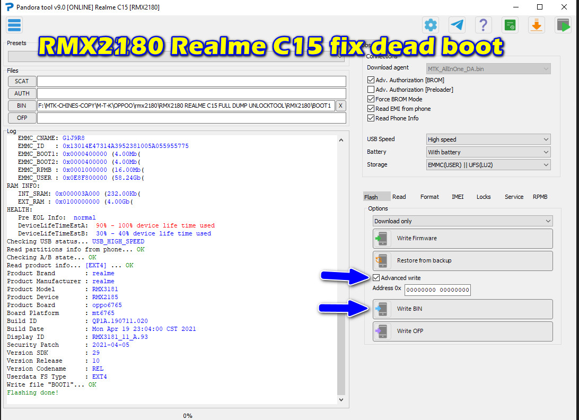Click the '90% - 100% device life time used' text
The image size is (579, 420).
click(155, 225)
